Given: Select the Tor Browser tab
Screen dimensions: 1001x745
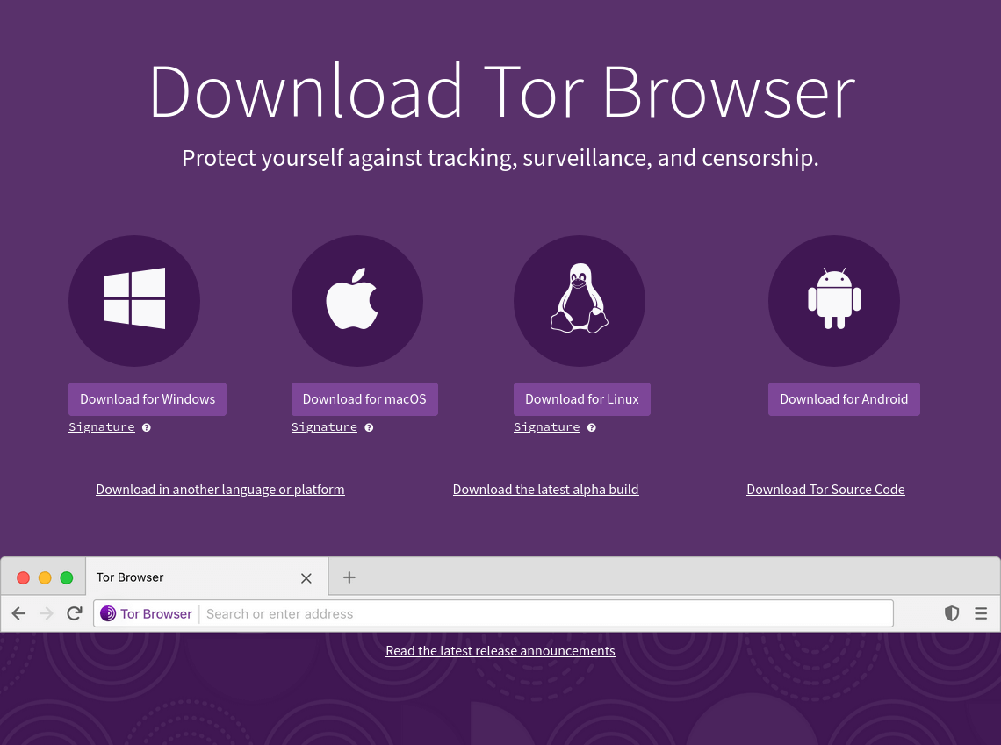Looking at the screenshot, I should pyautogui.click(x=207, y=577).
